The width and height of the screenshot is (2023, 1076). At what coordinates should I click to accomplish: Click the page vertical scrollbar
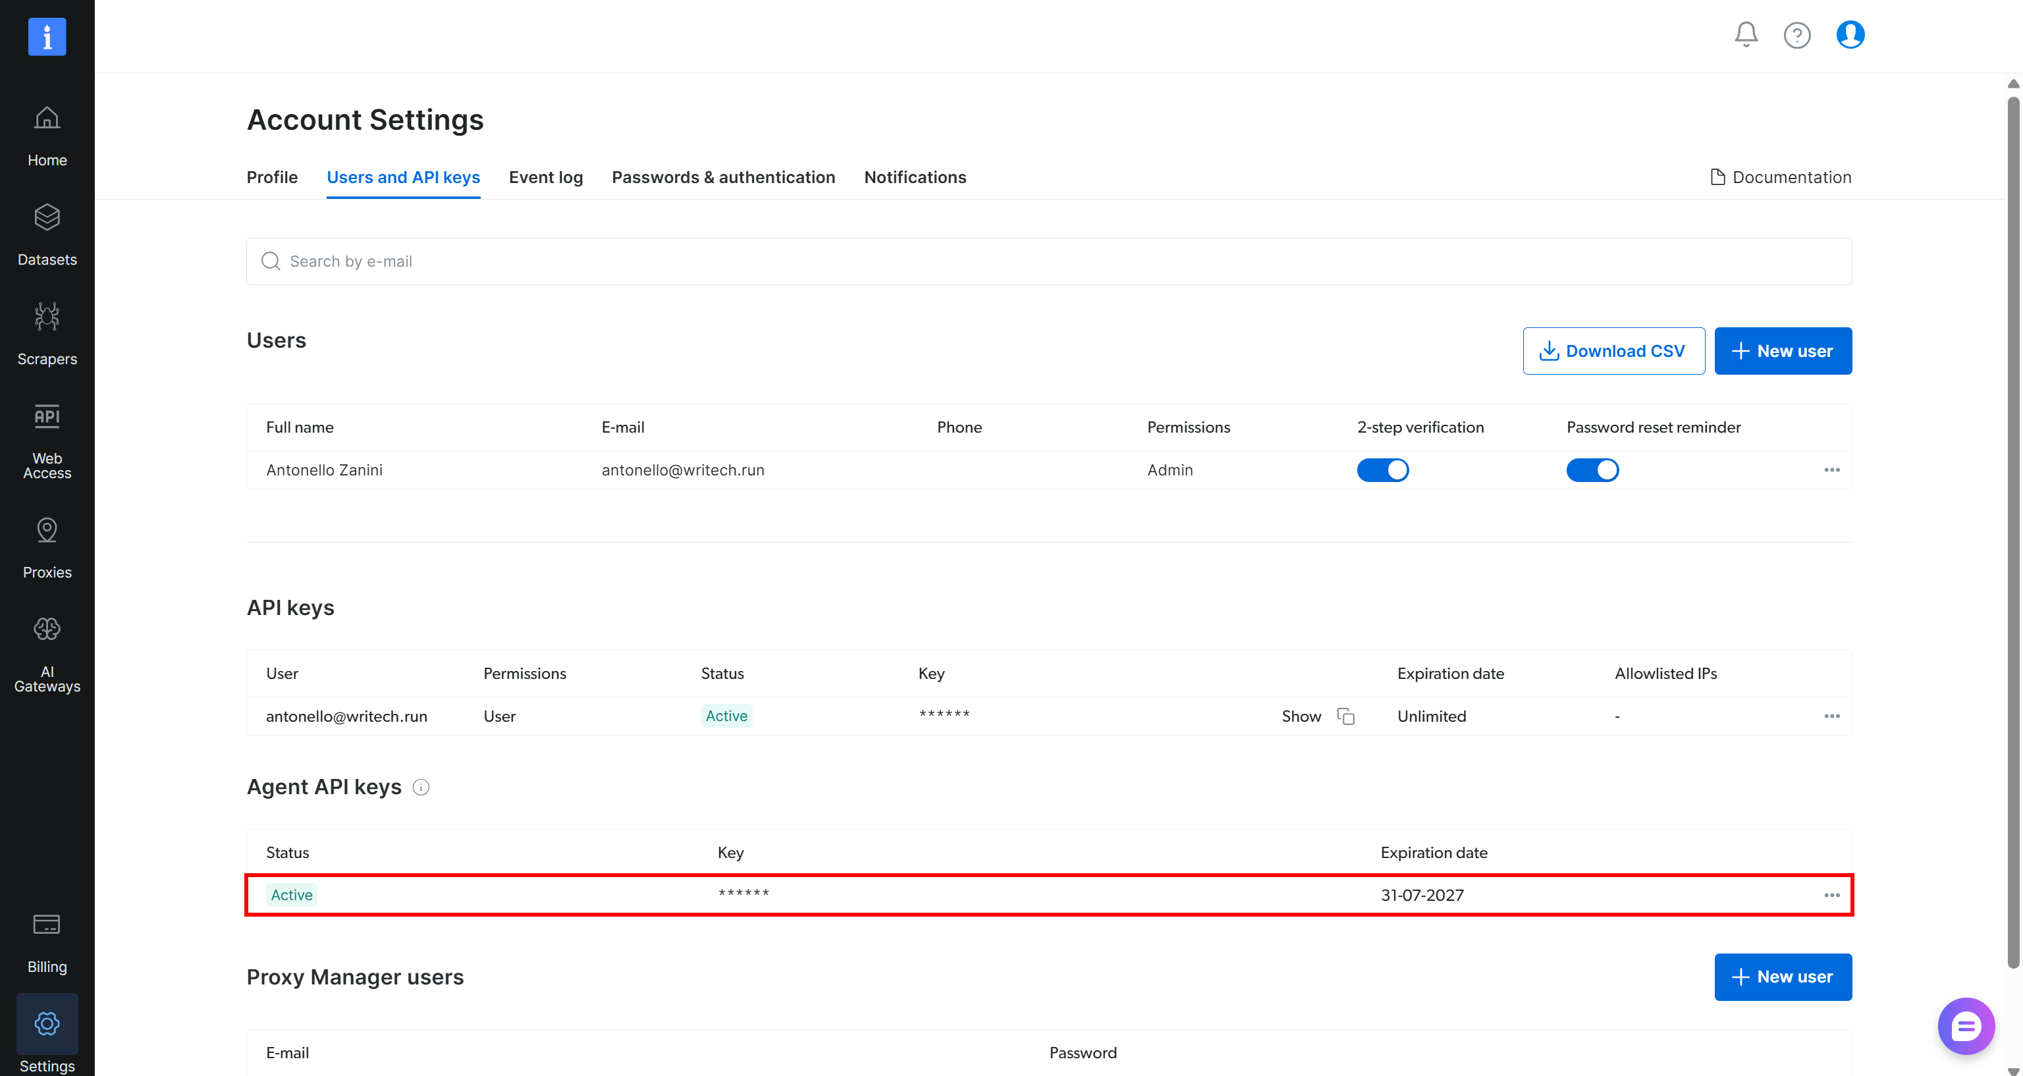click(2014, 531)
